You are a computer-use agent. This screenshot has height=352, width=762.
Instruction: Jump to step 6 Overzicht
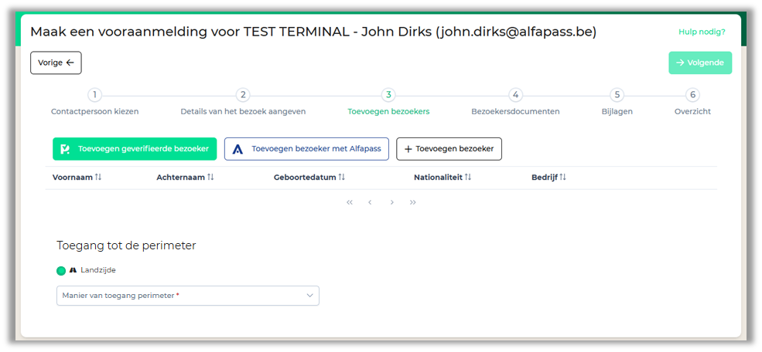[692, 95]
